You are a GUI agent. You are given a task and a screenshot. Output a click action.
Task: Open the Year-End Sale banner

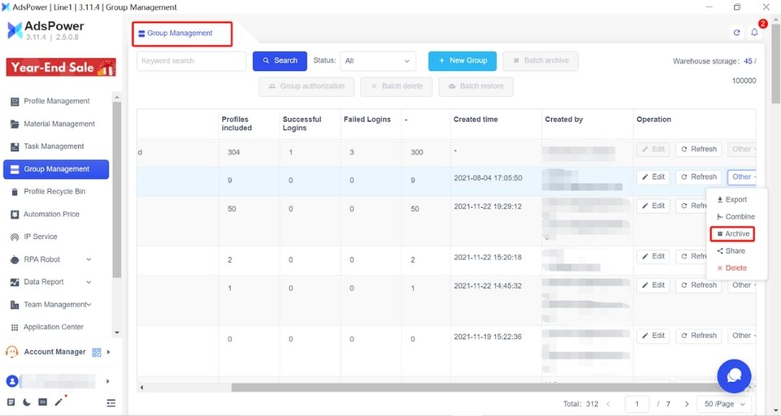coord(61,67)
